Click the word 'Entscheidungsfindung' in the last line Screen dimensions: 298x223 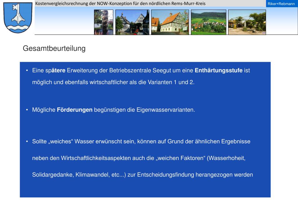(166, 175)
